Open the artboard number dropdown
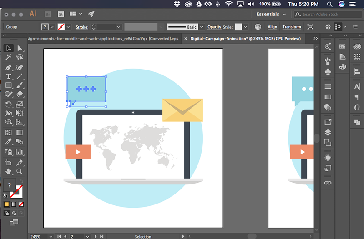Screen dimensions: 364x239 [x=87, y=236]
